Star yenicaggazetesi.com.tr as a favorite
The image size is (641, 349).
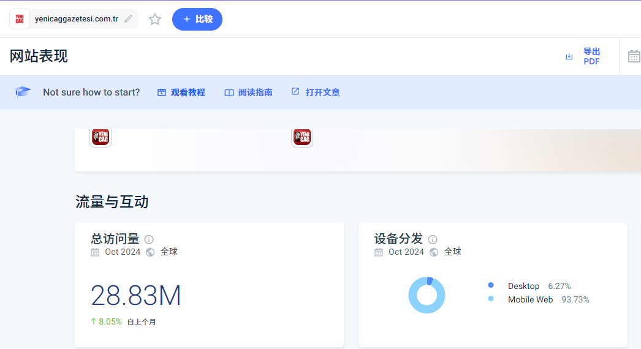[x=155, y=20]
